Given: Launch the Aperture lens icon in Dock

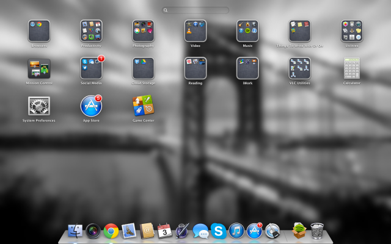Looking at the screenshot, I should (93, 231).
